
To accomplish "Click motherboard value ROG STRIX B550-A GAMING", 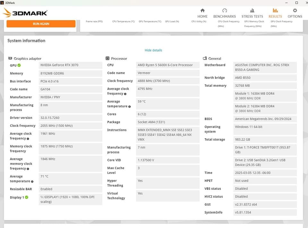I will coord(265,67).
